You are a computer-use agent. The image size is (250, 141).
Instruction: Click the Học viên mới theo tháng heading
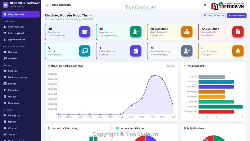(65, 128)
